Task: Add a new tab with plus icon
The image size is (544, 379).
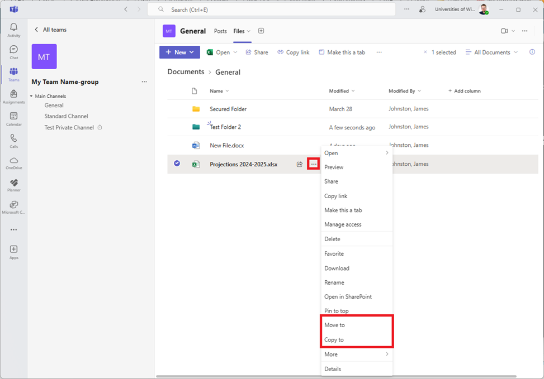Action: 261,31
